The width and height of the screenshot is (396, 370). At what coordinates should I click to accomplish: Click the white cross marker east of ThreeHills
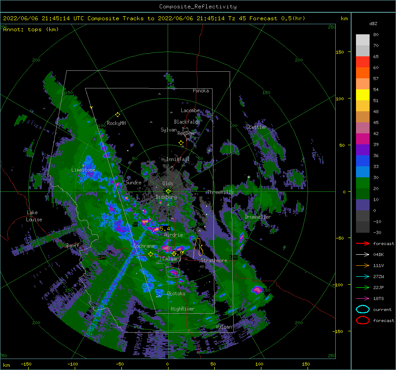pos(249,177)
